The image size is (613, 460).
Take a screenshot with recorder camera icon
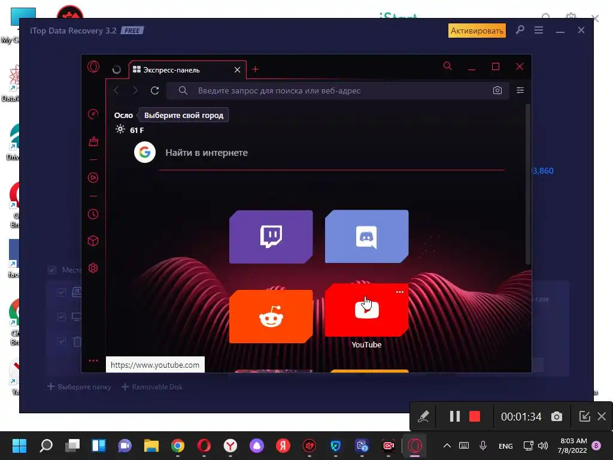[557, 417]
